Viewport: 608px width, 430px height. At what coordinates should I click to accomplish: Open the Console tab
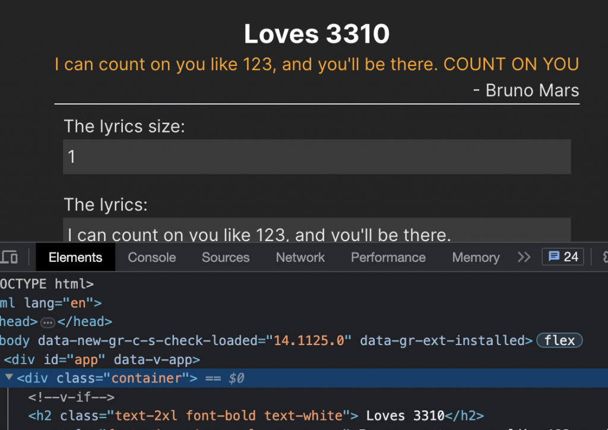pyautogui.click(x=152, y=257)
